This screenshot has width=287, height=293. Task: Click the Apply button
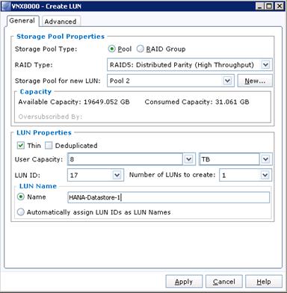tap(184, 282)
